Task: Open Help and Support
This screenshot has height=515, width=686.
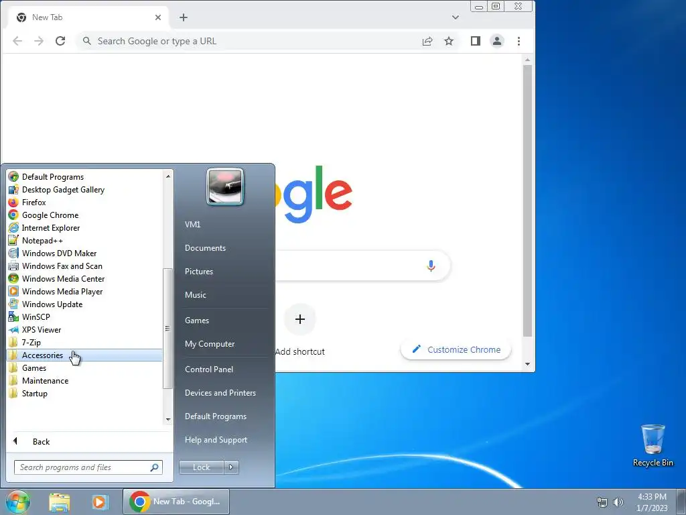Action: tap(216, 440)
